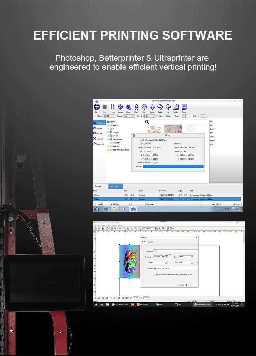Switch to the History task tab
Viewport: 256px width, 356px height.
pyautogui.click(x=113, y=186)
